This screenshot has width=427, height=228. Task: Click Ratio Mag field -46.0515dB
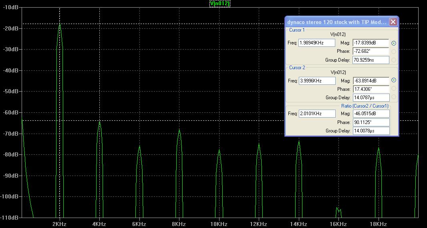[x=371, y=114]
